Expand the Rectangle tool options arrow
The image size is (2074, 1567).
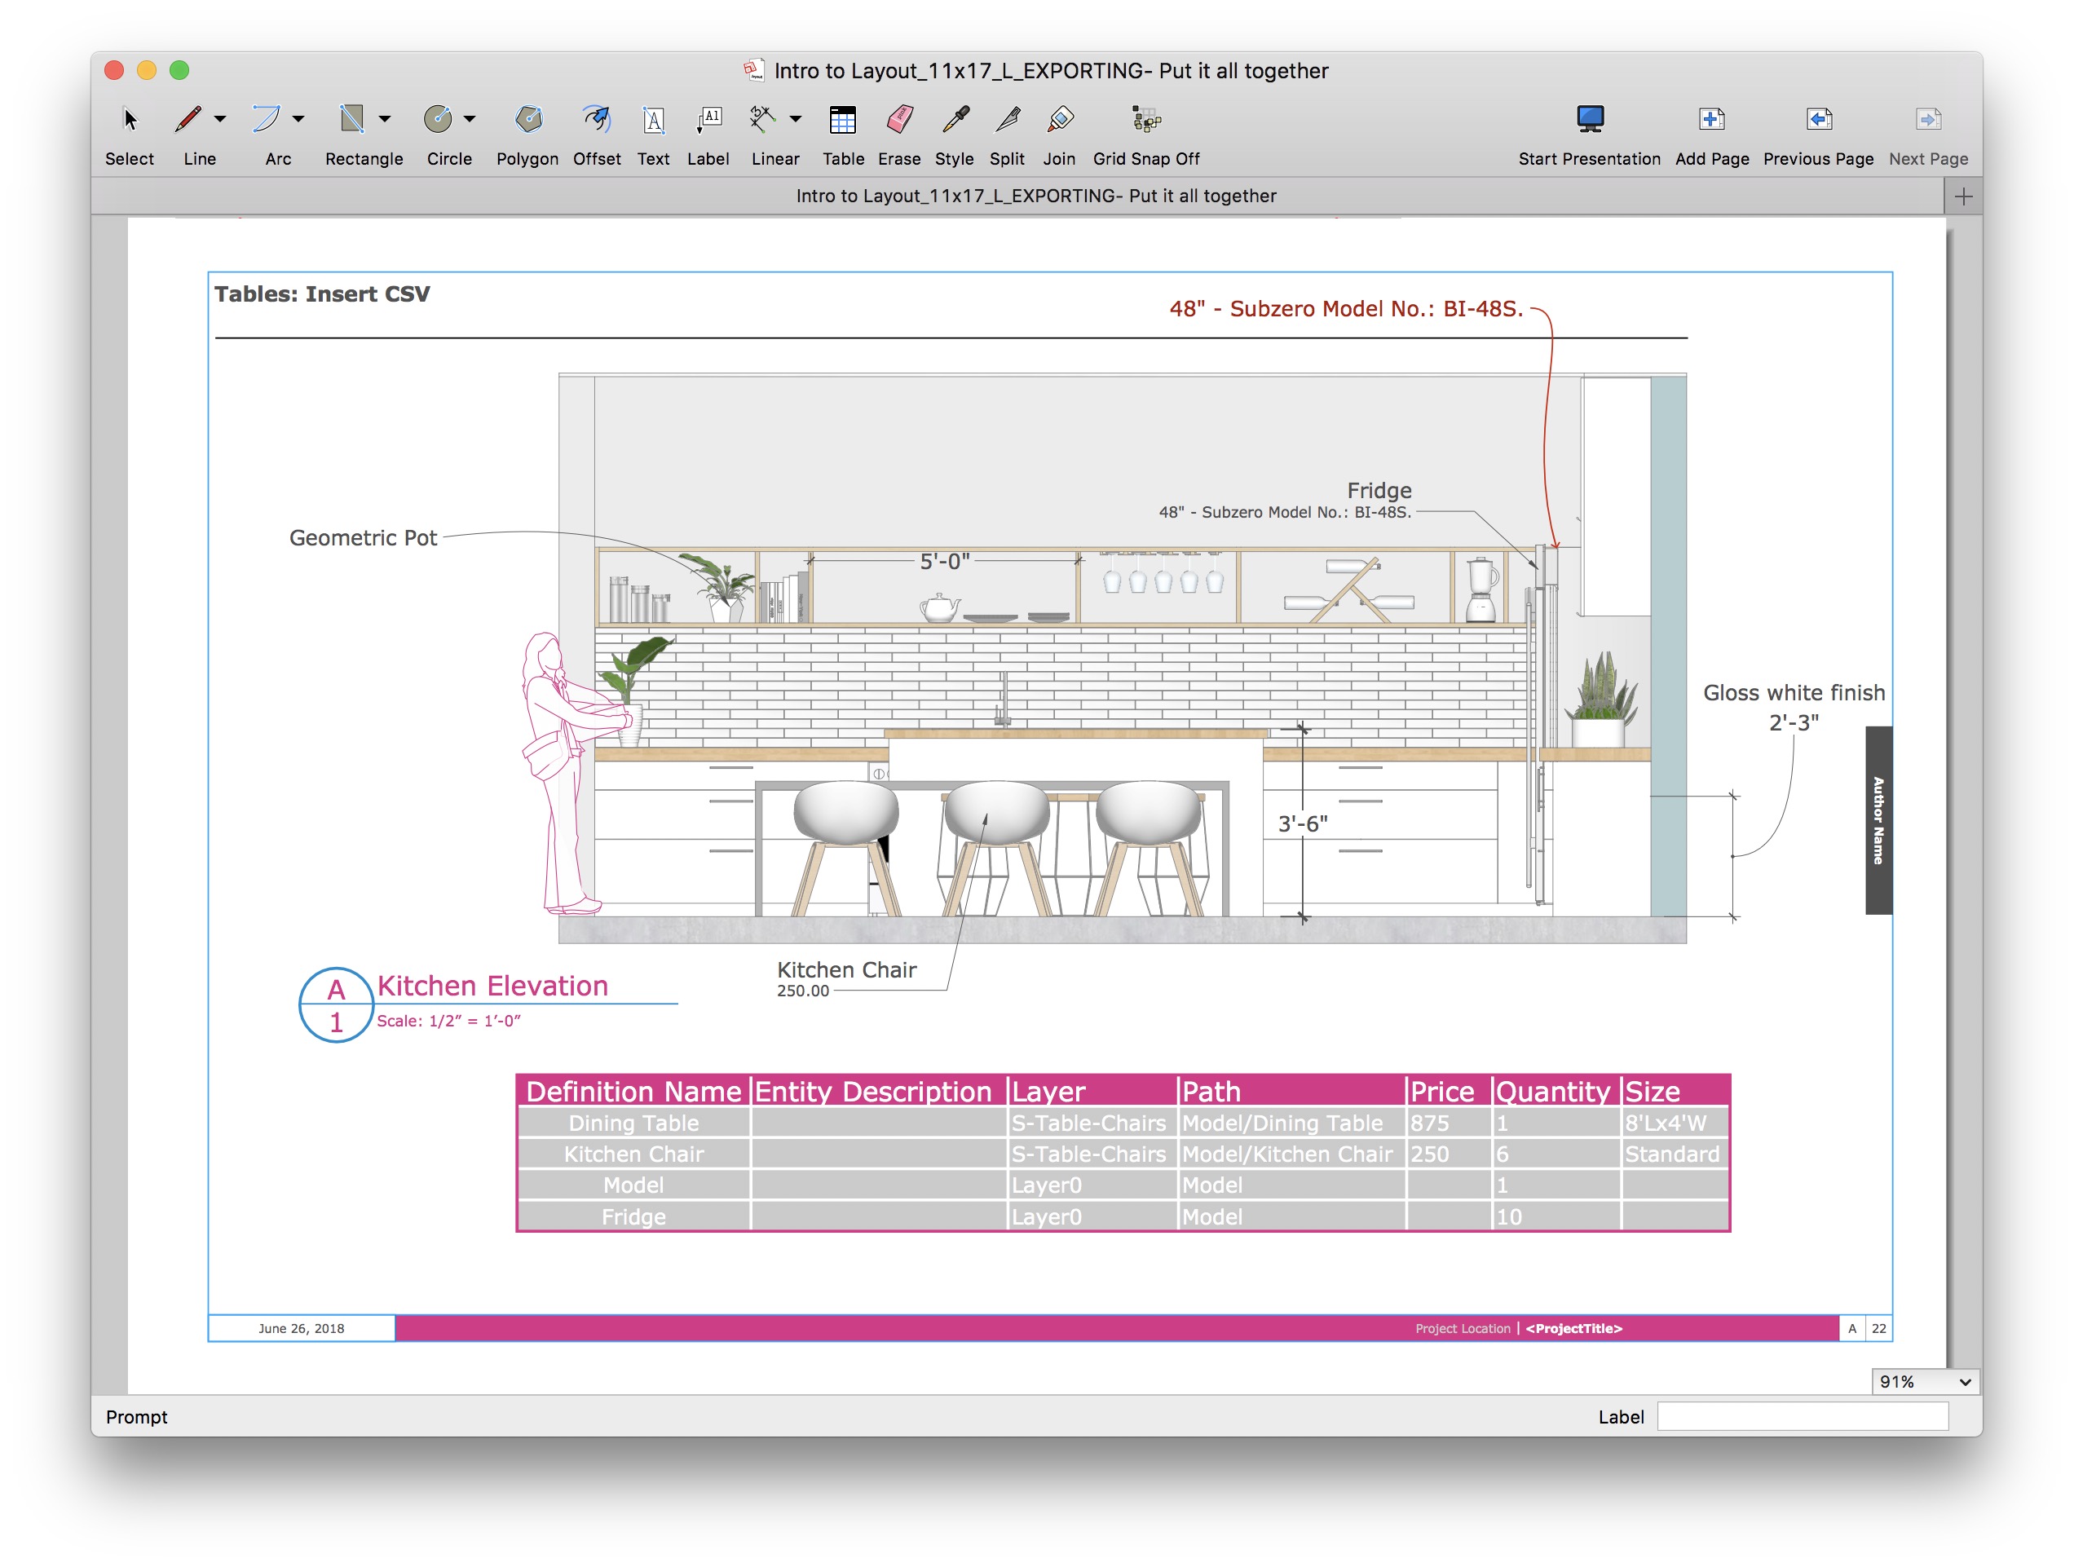click(385, 119)
